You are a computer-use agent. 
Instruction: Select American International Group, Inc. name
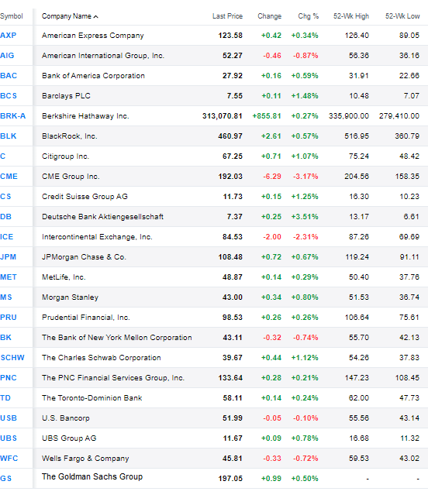pos(103,56)
